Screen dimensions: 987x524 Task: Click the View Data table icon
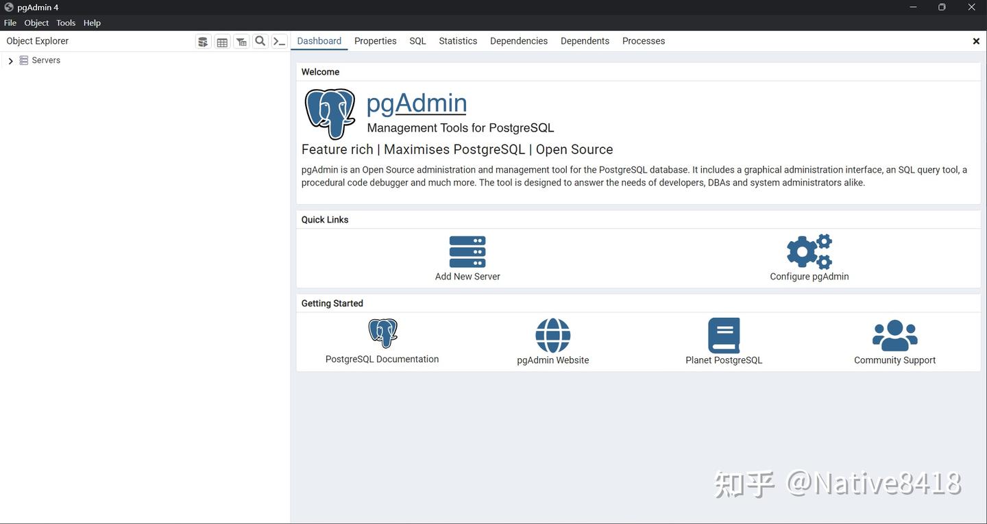pyautogui.click(x=222, y=41)
